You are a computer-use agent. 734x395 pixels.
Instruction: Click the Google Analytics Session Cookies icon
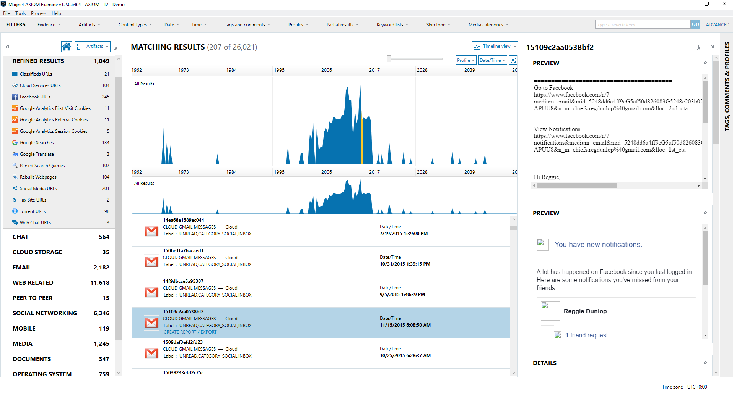point(15,131)
